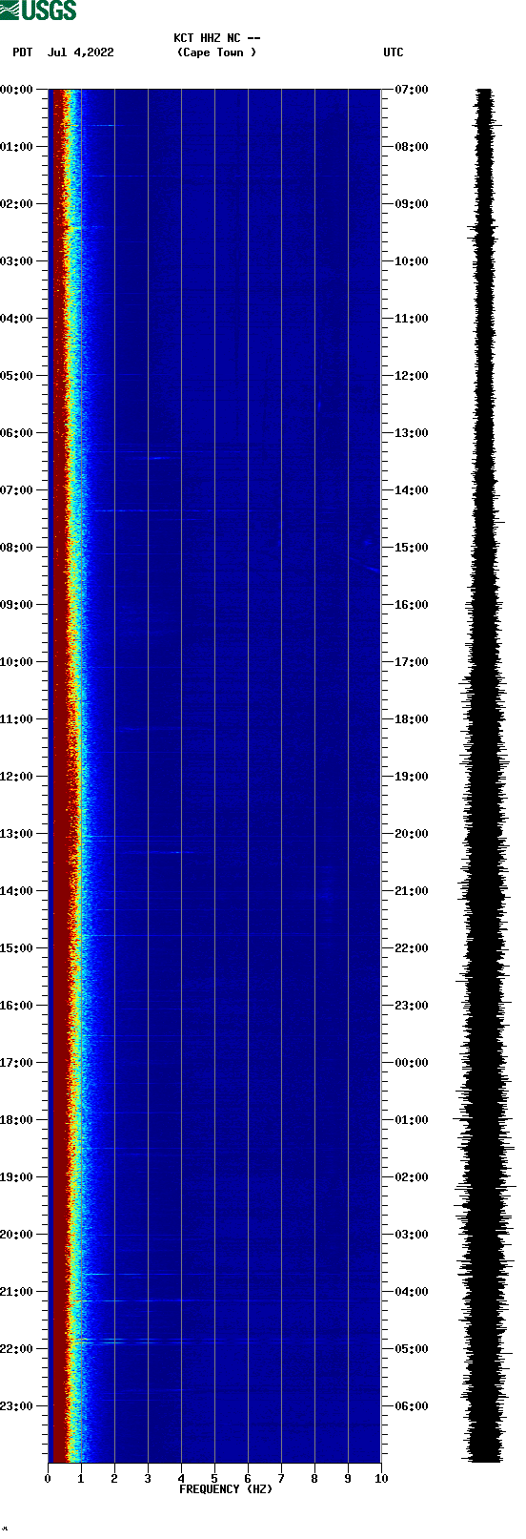Click the 08:00 UTC time label
This screenshot has height=1539, width=526.
click(412, 147)
